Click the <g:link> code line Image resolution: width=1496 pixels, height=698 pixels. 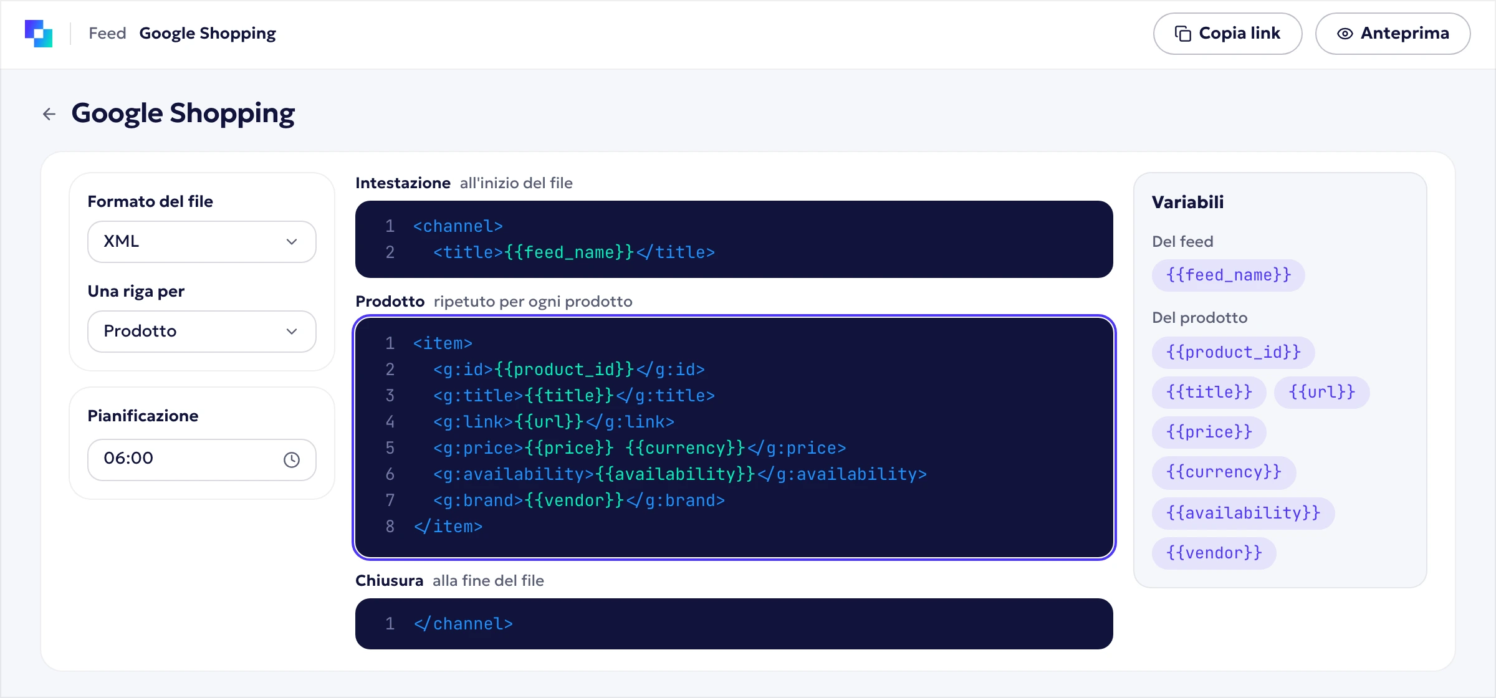click(554, 422)
